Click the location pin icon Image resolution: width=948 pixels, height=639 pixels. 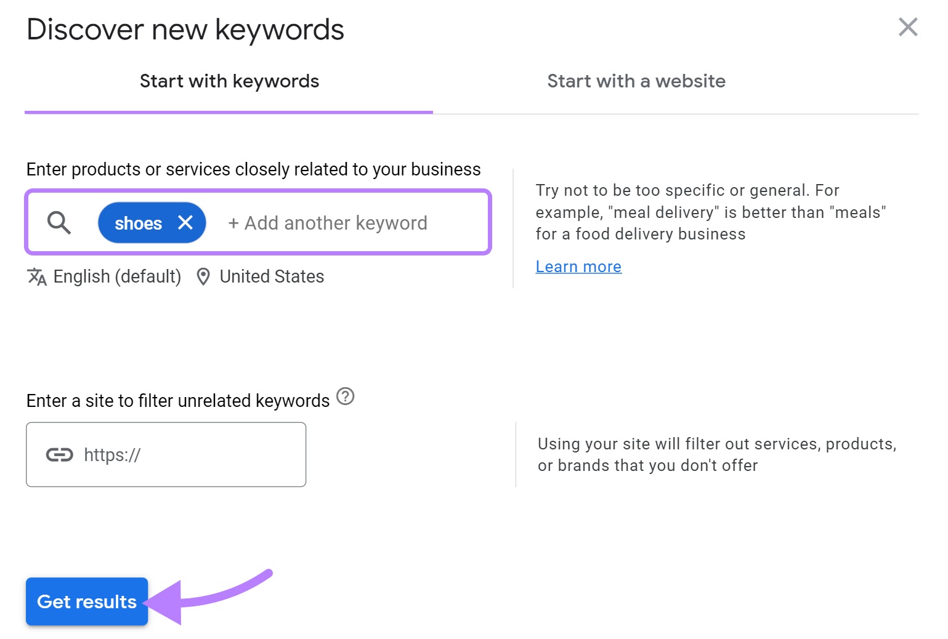click(x=203, y=277)
